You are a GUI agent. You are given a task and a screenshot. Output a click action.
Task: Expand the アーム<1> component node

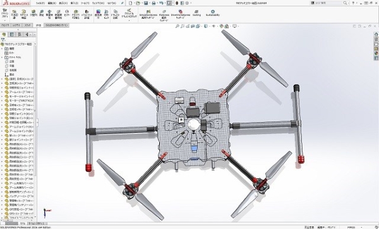tap(2, 92)
